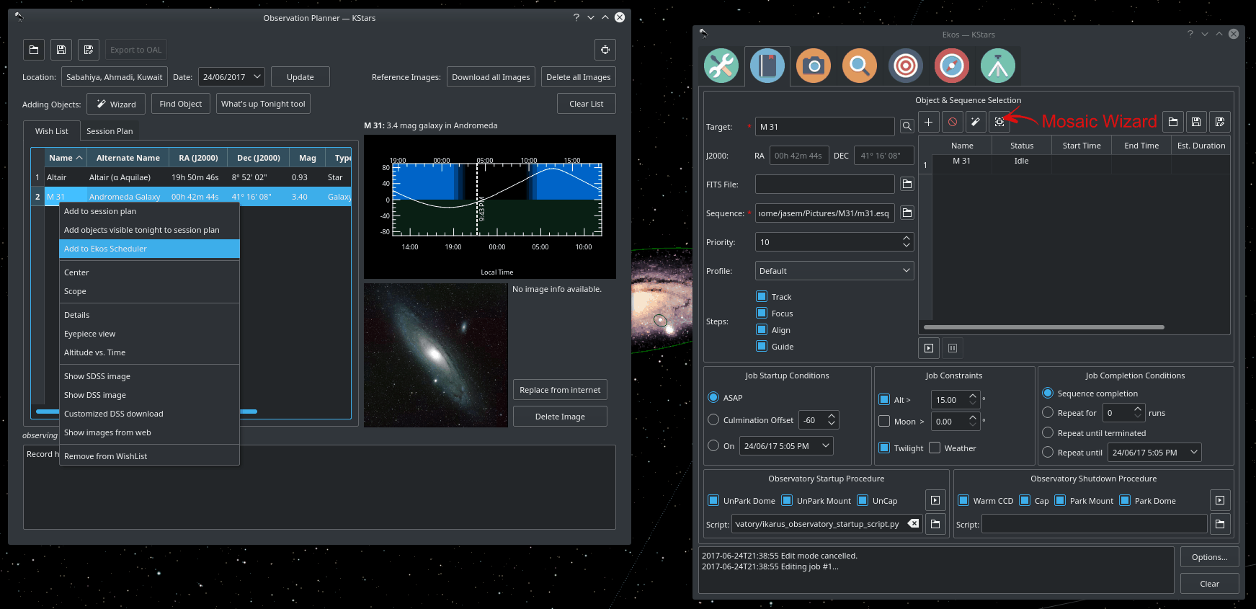Open the Date 24/06/2017 dropdown
The width and height of the screenshot is (1256, 609).
click(231, 77)
